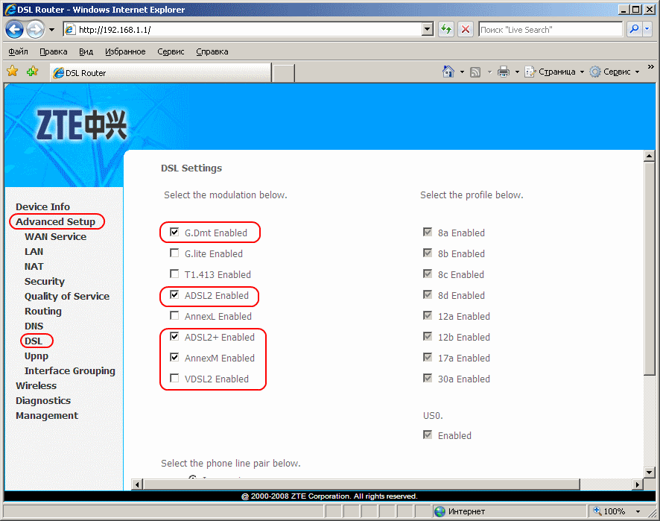
Task: Click the address bar with http://192.168.1.1/
Action: click(x=243, y=30)
